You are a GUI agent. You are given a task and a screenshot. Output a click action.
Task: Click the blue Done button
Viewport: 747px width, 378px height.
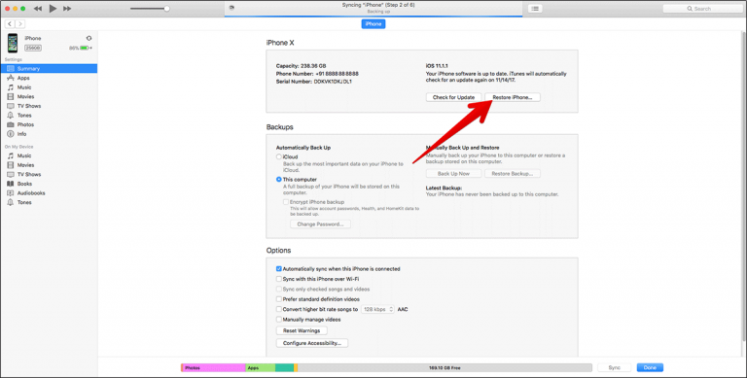pos(650,368)
